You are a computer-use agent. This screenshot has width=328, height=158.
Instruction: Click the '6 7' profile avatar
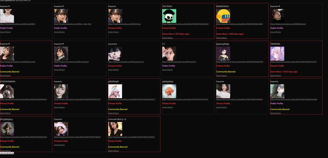click(169, 53)
